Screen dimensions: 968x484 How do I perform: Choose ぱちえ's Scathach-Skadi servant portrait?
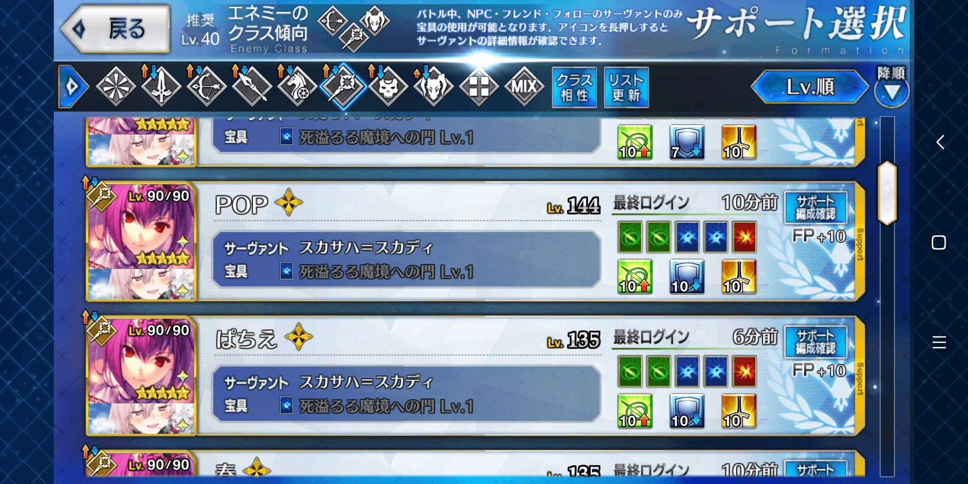pyautogui.click(x=141, y=376)
